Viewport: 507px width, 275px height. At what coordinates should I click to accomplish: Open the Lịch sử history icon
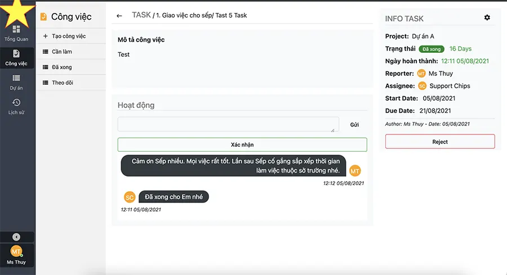click(16, 103)
